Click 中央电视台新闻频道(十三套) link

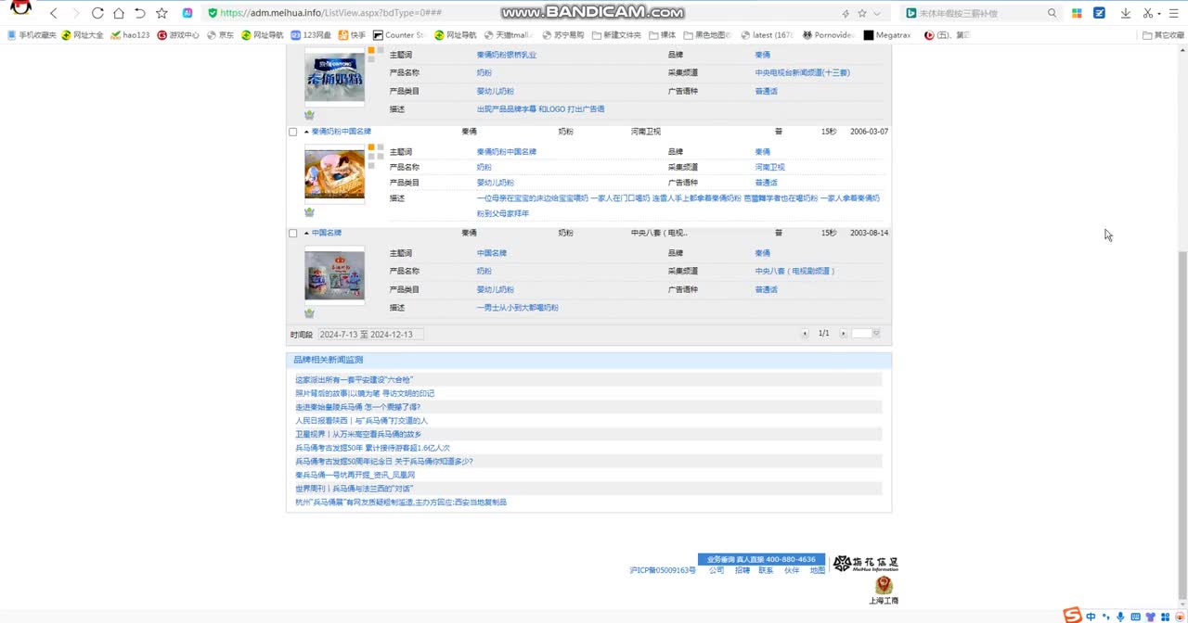point(802,72)
